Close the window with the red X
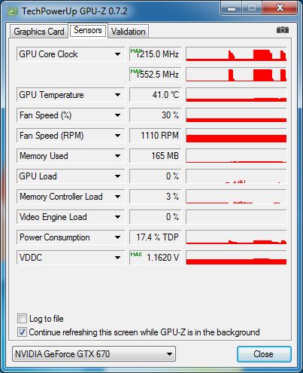Screen dimensions: 303x373 (280, 8)
